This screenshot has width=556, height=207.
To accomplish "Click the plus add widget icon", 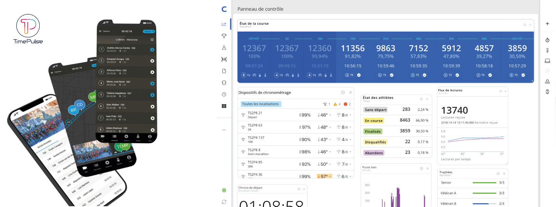I will pos(547,23).
